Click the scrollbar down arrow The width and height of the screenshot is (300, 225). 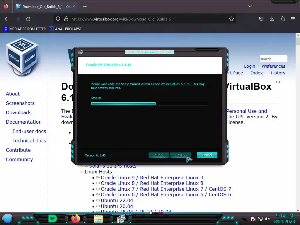coord(298,210)
